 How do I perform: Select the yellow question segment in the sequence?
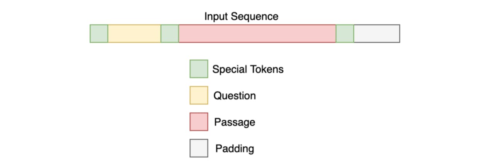tap(134, 34)
